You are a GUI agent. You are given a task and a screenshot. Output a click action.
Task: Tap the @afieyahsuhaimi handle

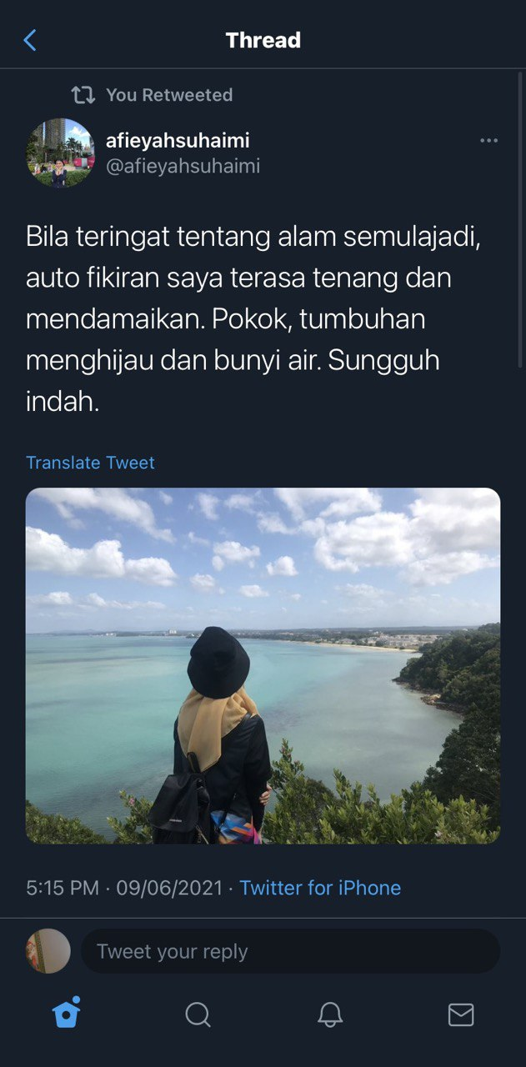tap(183, 166)
